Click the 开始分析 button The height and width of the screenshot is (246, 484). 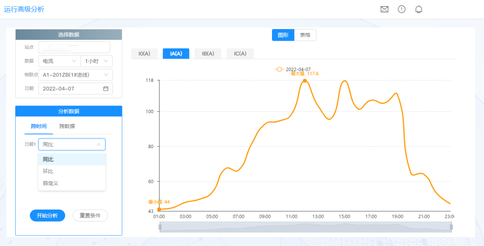point(48,216)
